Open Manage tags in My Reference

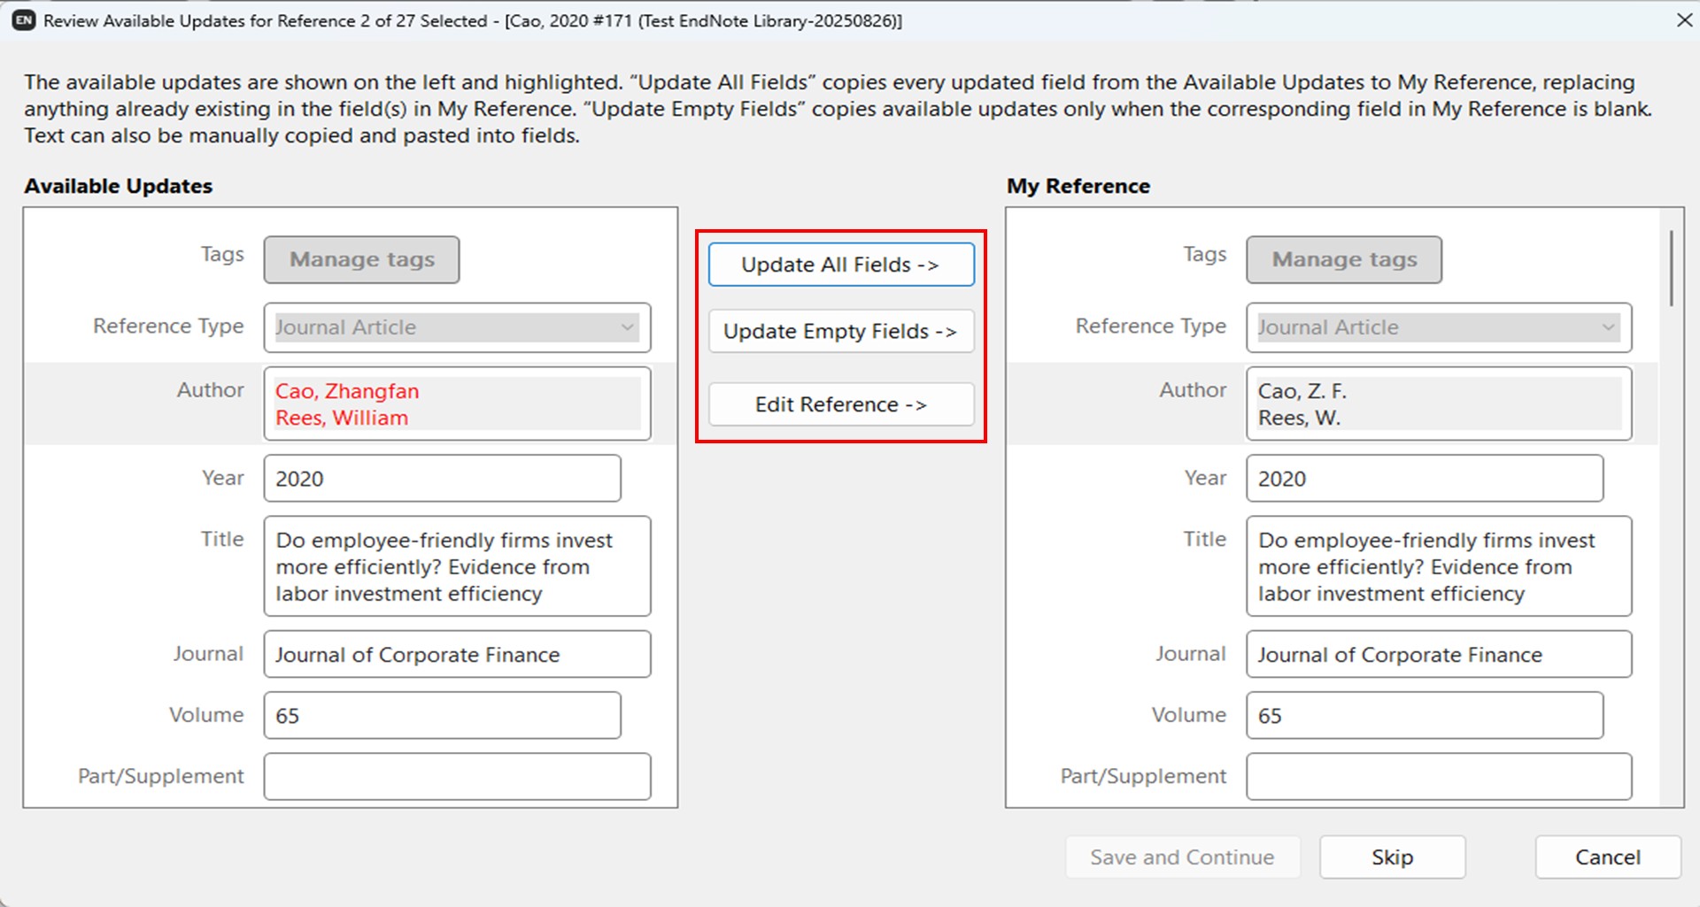coord(1343,259)
